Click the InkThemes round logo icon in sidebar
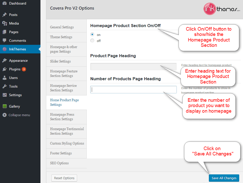 coord(5,49)
